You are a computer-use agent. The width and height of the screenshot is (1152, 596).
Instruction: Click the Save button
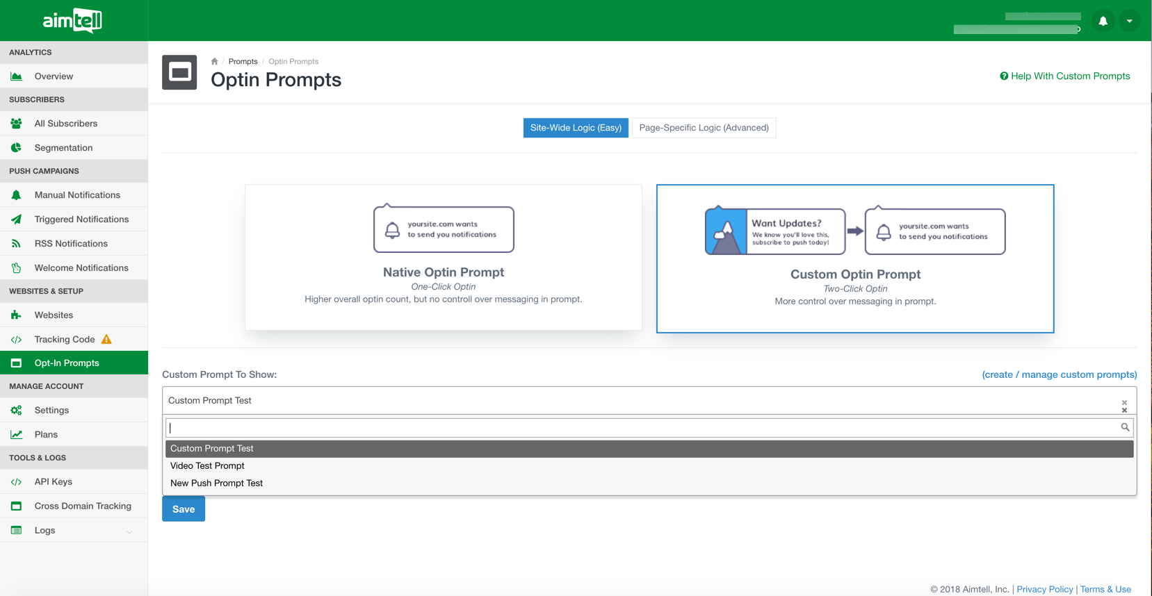pyautogui.click(x=184, y=509)
